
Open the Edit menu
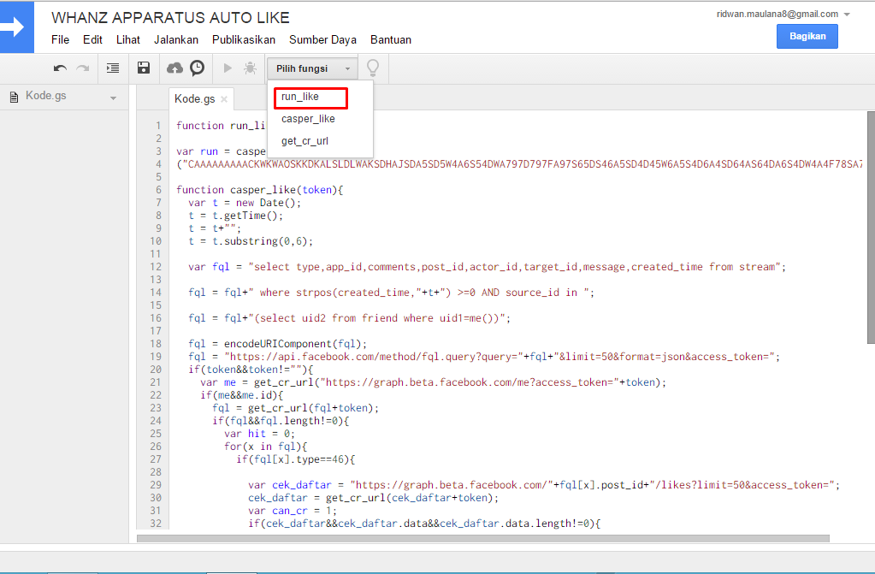pos(92,39)
